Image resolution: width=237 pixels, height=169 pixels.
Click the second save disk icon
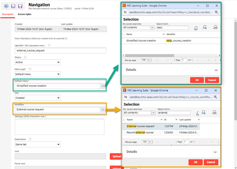click(20, 6)
